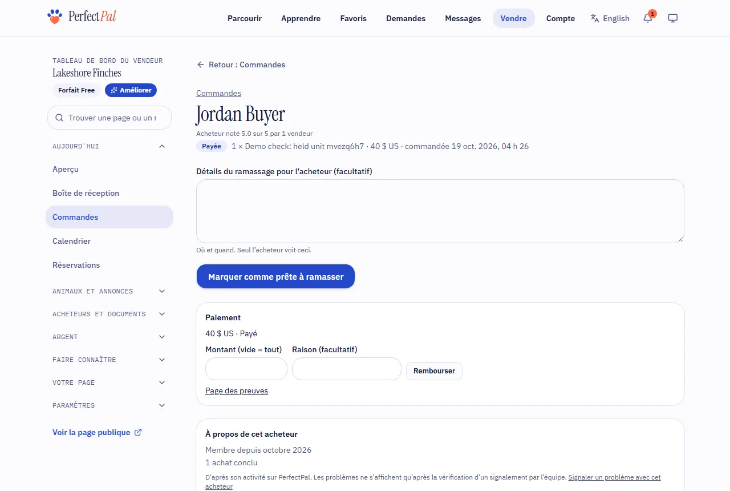The height and width of the screenshot is (491, 730).
Task: Switch language to English
Action: click(x=610, y=18)
